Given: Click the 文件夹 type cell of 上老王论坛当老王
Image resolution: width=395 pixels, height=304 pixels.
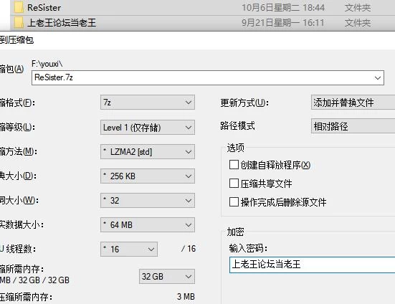Looking at the screenshot, I should point(358,23).
